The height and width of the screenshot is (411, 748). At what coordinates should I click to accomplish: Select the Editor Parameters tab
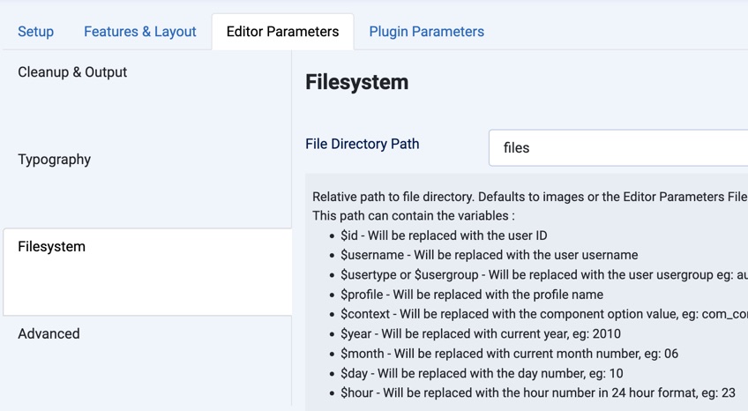point(282,32)
